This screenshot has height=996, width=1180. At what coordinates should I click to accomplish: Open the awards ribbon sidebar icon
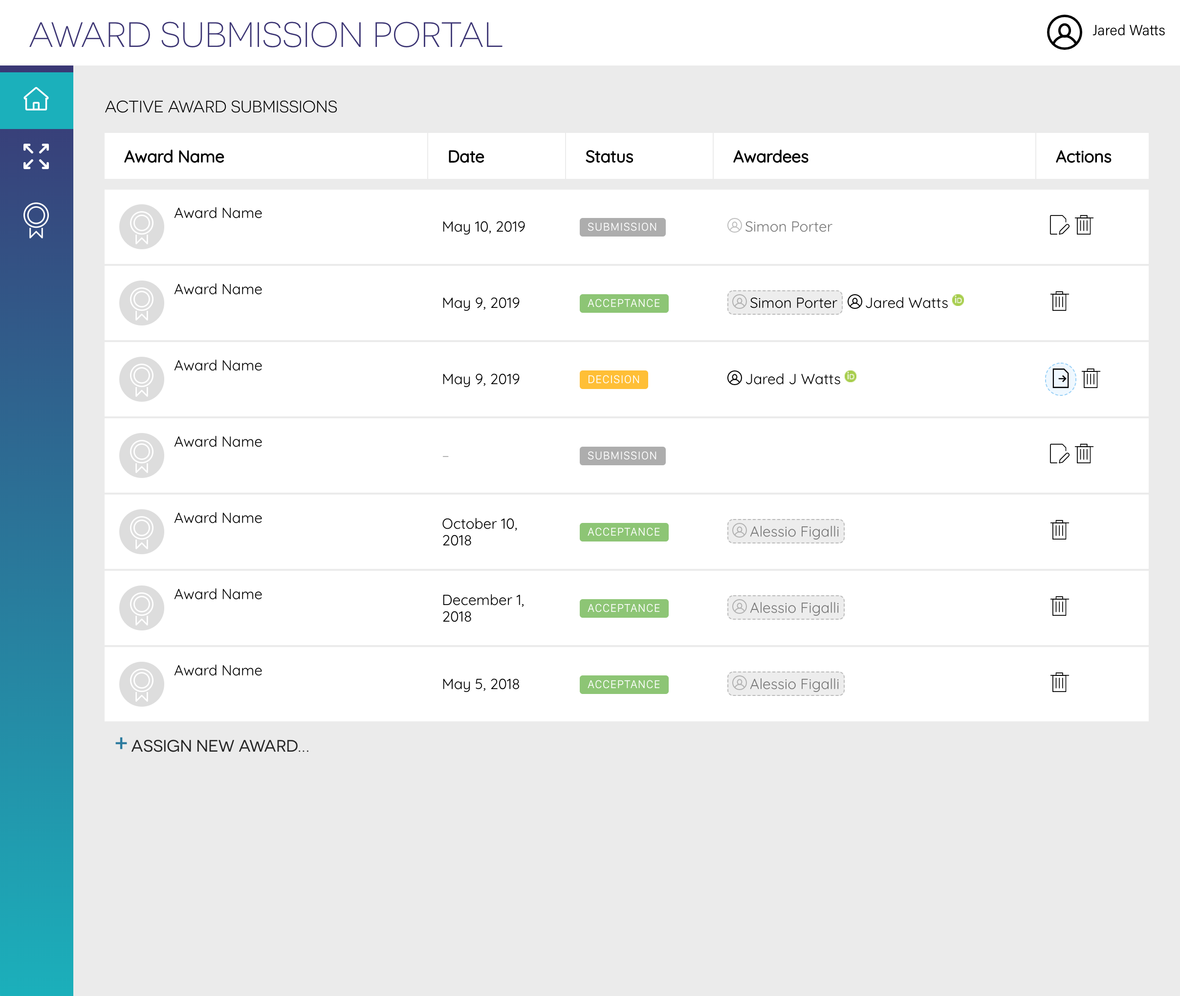(36, 219)
